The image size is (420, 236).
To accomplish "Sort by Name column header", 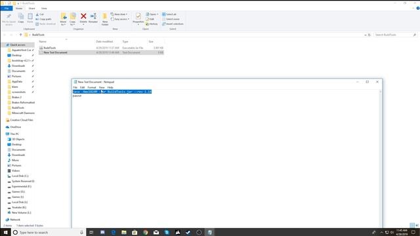I will pos(43,42).
